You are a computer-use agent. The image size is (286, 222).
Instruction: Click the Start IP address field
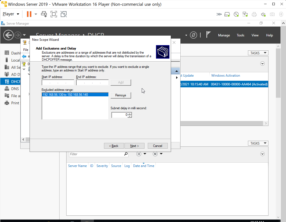pyautogui.click(x=58, y=82)
